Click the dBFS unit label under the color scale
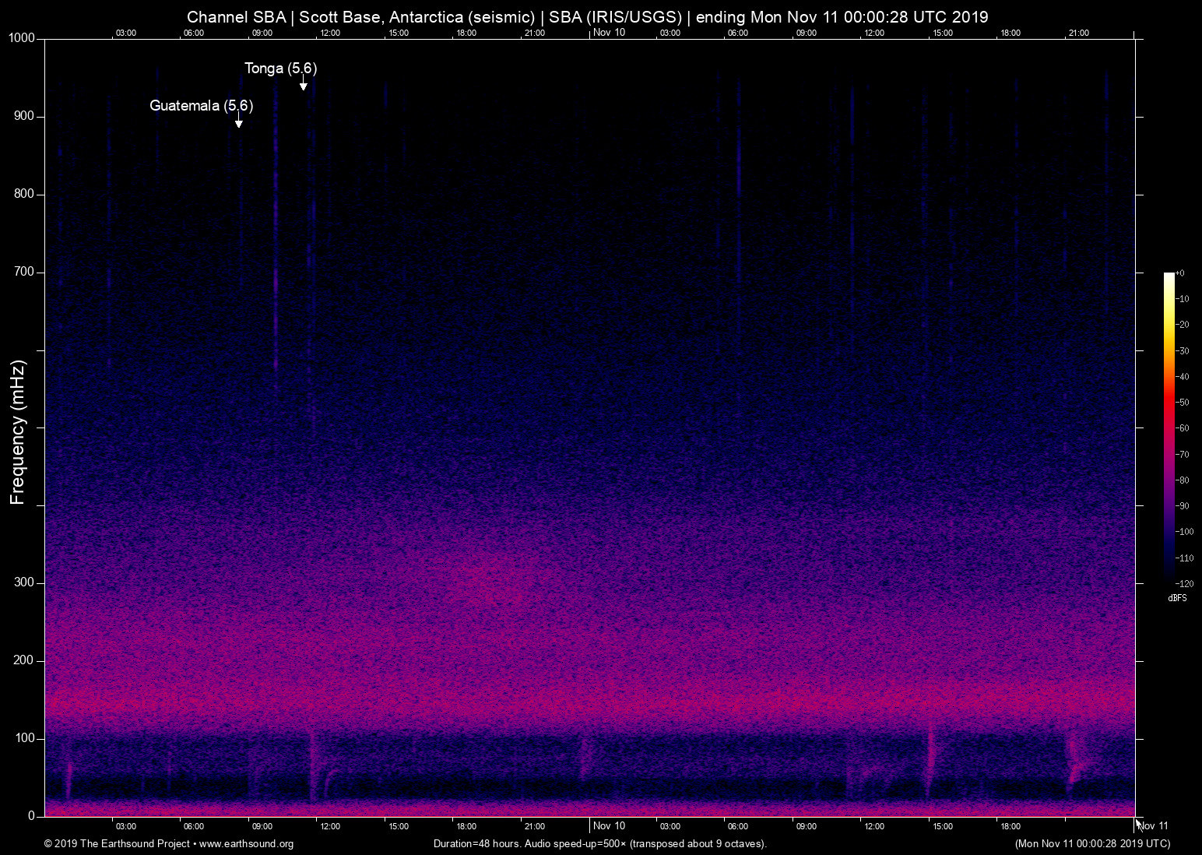Viewport: 1202px width, 855px height. (x=1177, y=598)
